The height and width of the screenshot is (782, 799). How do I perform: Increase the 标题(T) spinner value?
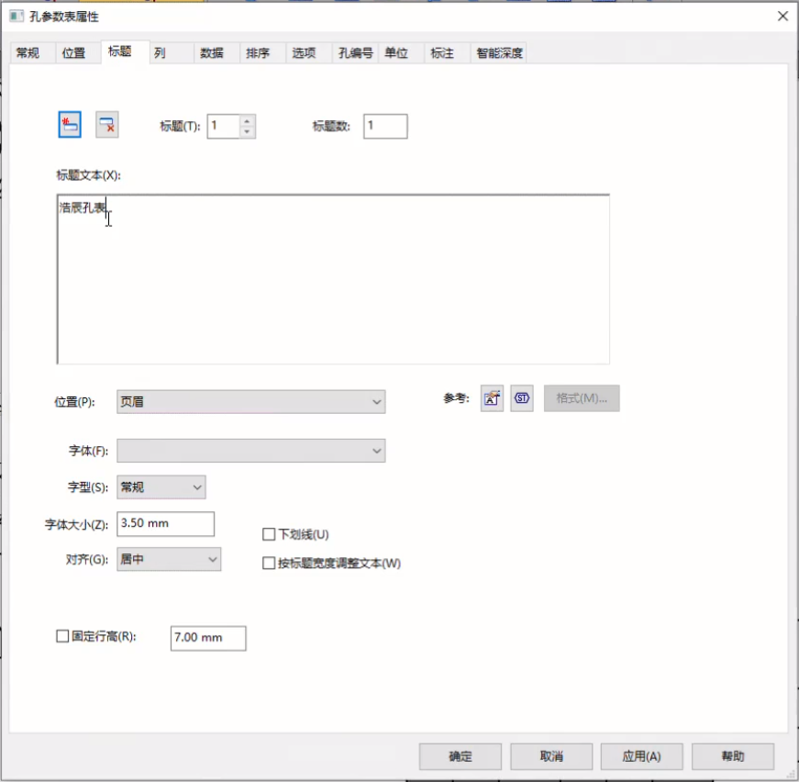point(247,121)
